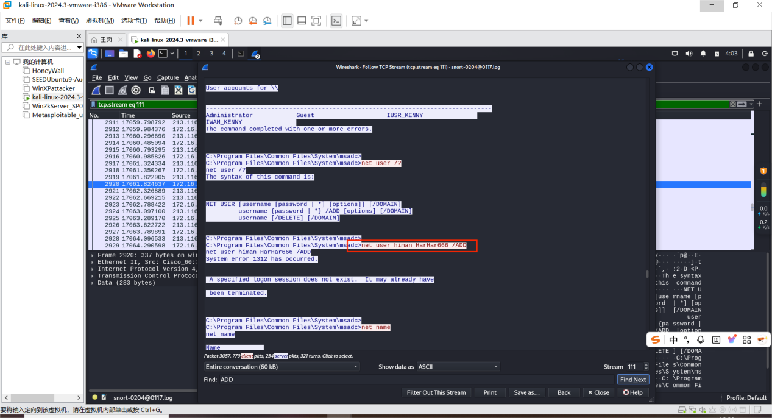Click the Wireshark reload file icon

tap(191, 90)
